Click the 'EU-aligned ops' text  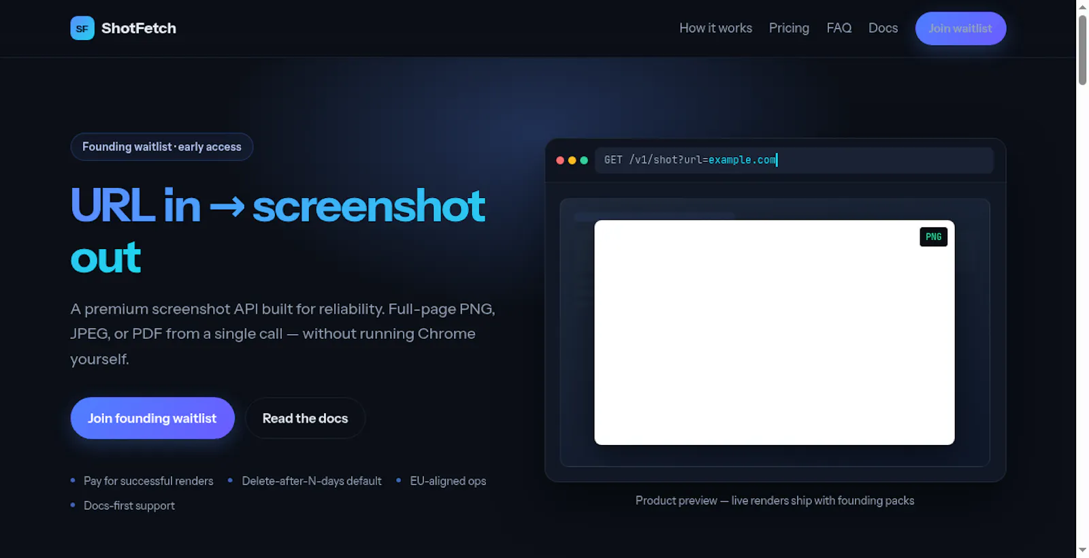coord(448,481)
